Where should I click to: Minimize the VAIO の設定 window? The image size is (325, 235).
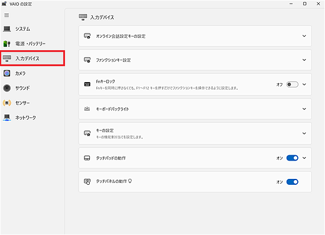click(291, 4)
